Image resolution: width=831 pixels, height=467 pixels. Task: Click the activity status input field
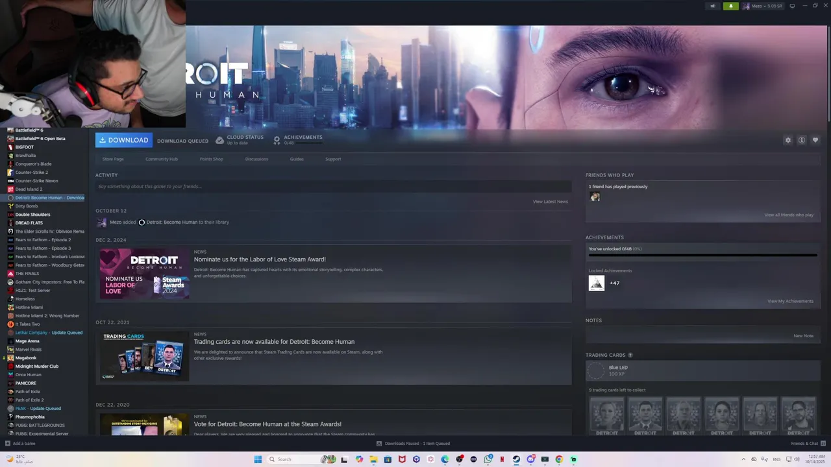point(333,186)
